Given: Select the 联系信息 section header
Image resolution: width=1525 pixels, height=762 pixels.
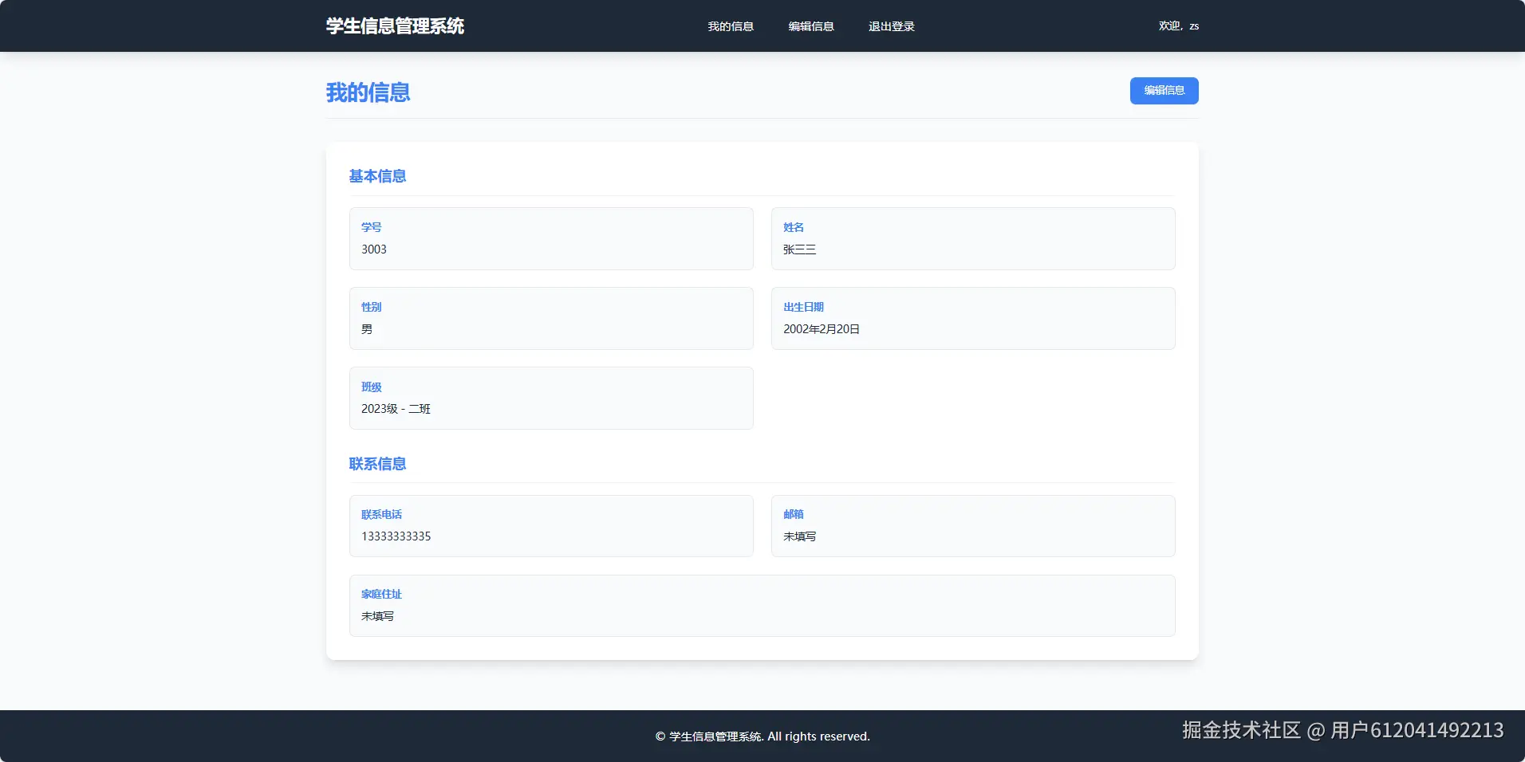Looking at the screenshot, I should pos(377,463).
